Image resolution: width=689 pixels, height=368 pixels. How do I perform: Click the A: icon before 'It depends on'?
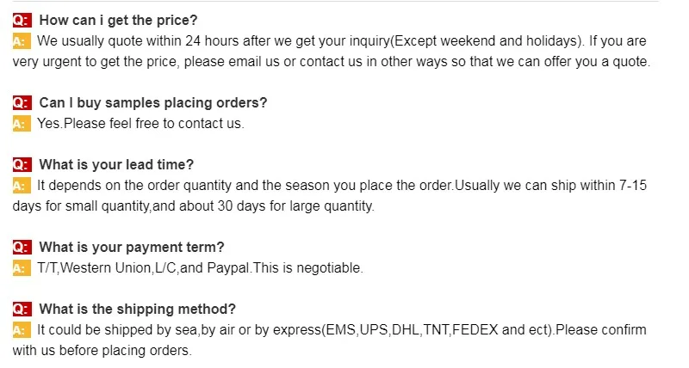tap(22, 185)
